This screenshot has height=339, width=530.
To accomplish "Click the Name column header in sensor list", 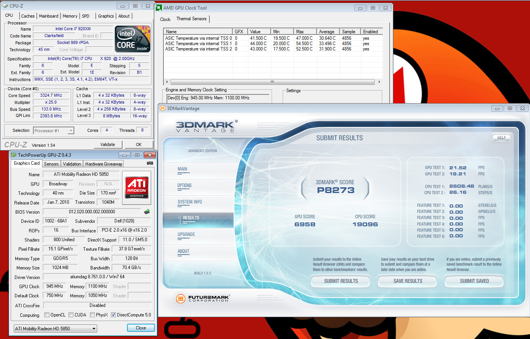I will click(198, 32).
